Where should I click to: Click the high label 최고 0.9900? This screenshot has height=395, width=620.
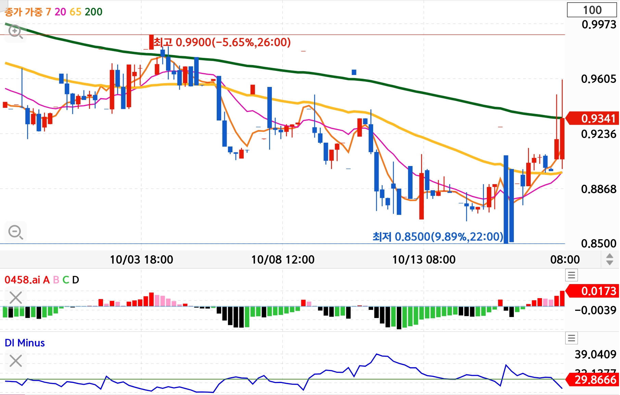point(222,42)
